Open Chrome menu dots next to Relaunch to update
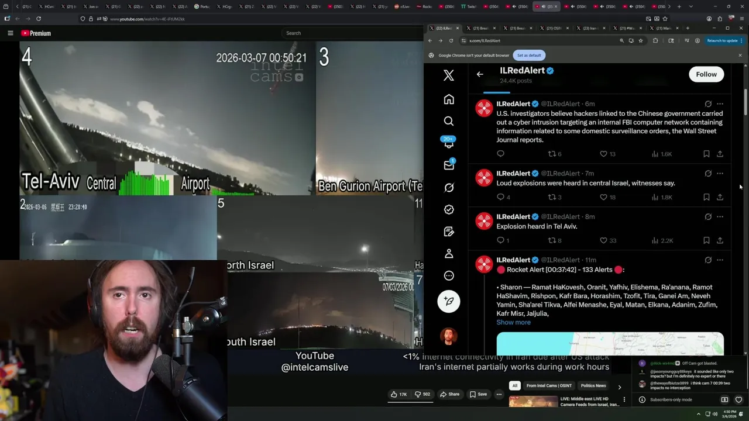Screen dimensions: 749x421 coord(742,41)
